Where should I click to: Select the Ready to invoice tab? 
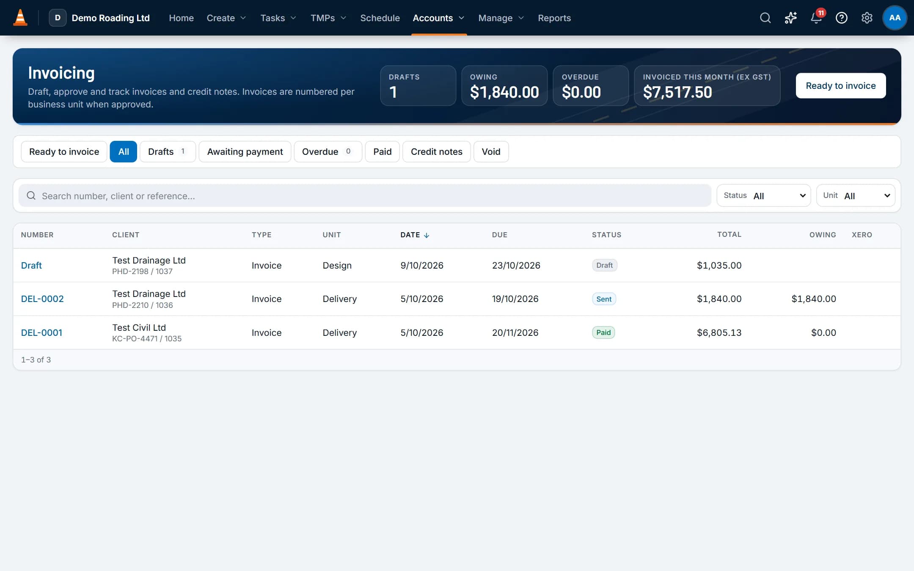coord(64,151)
